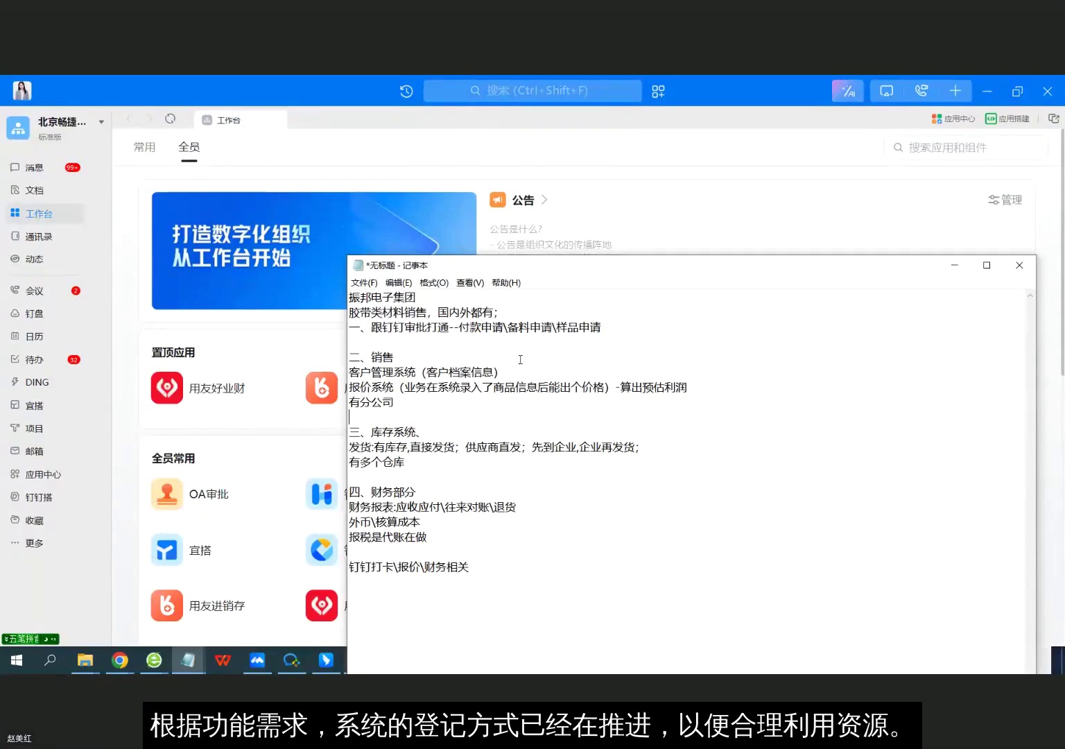Launch the OA审批 app

click(192, 494)
